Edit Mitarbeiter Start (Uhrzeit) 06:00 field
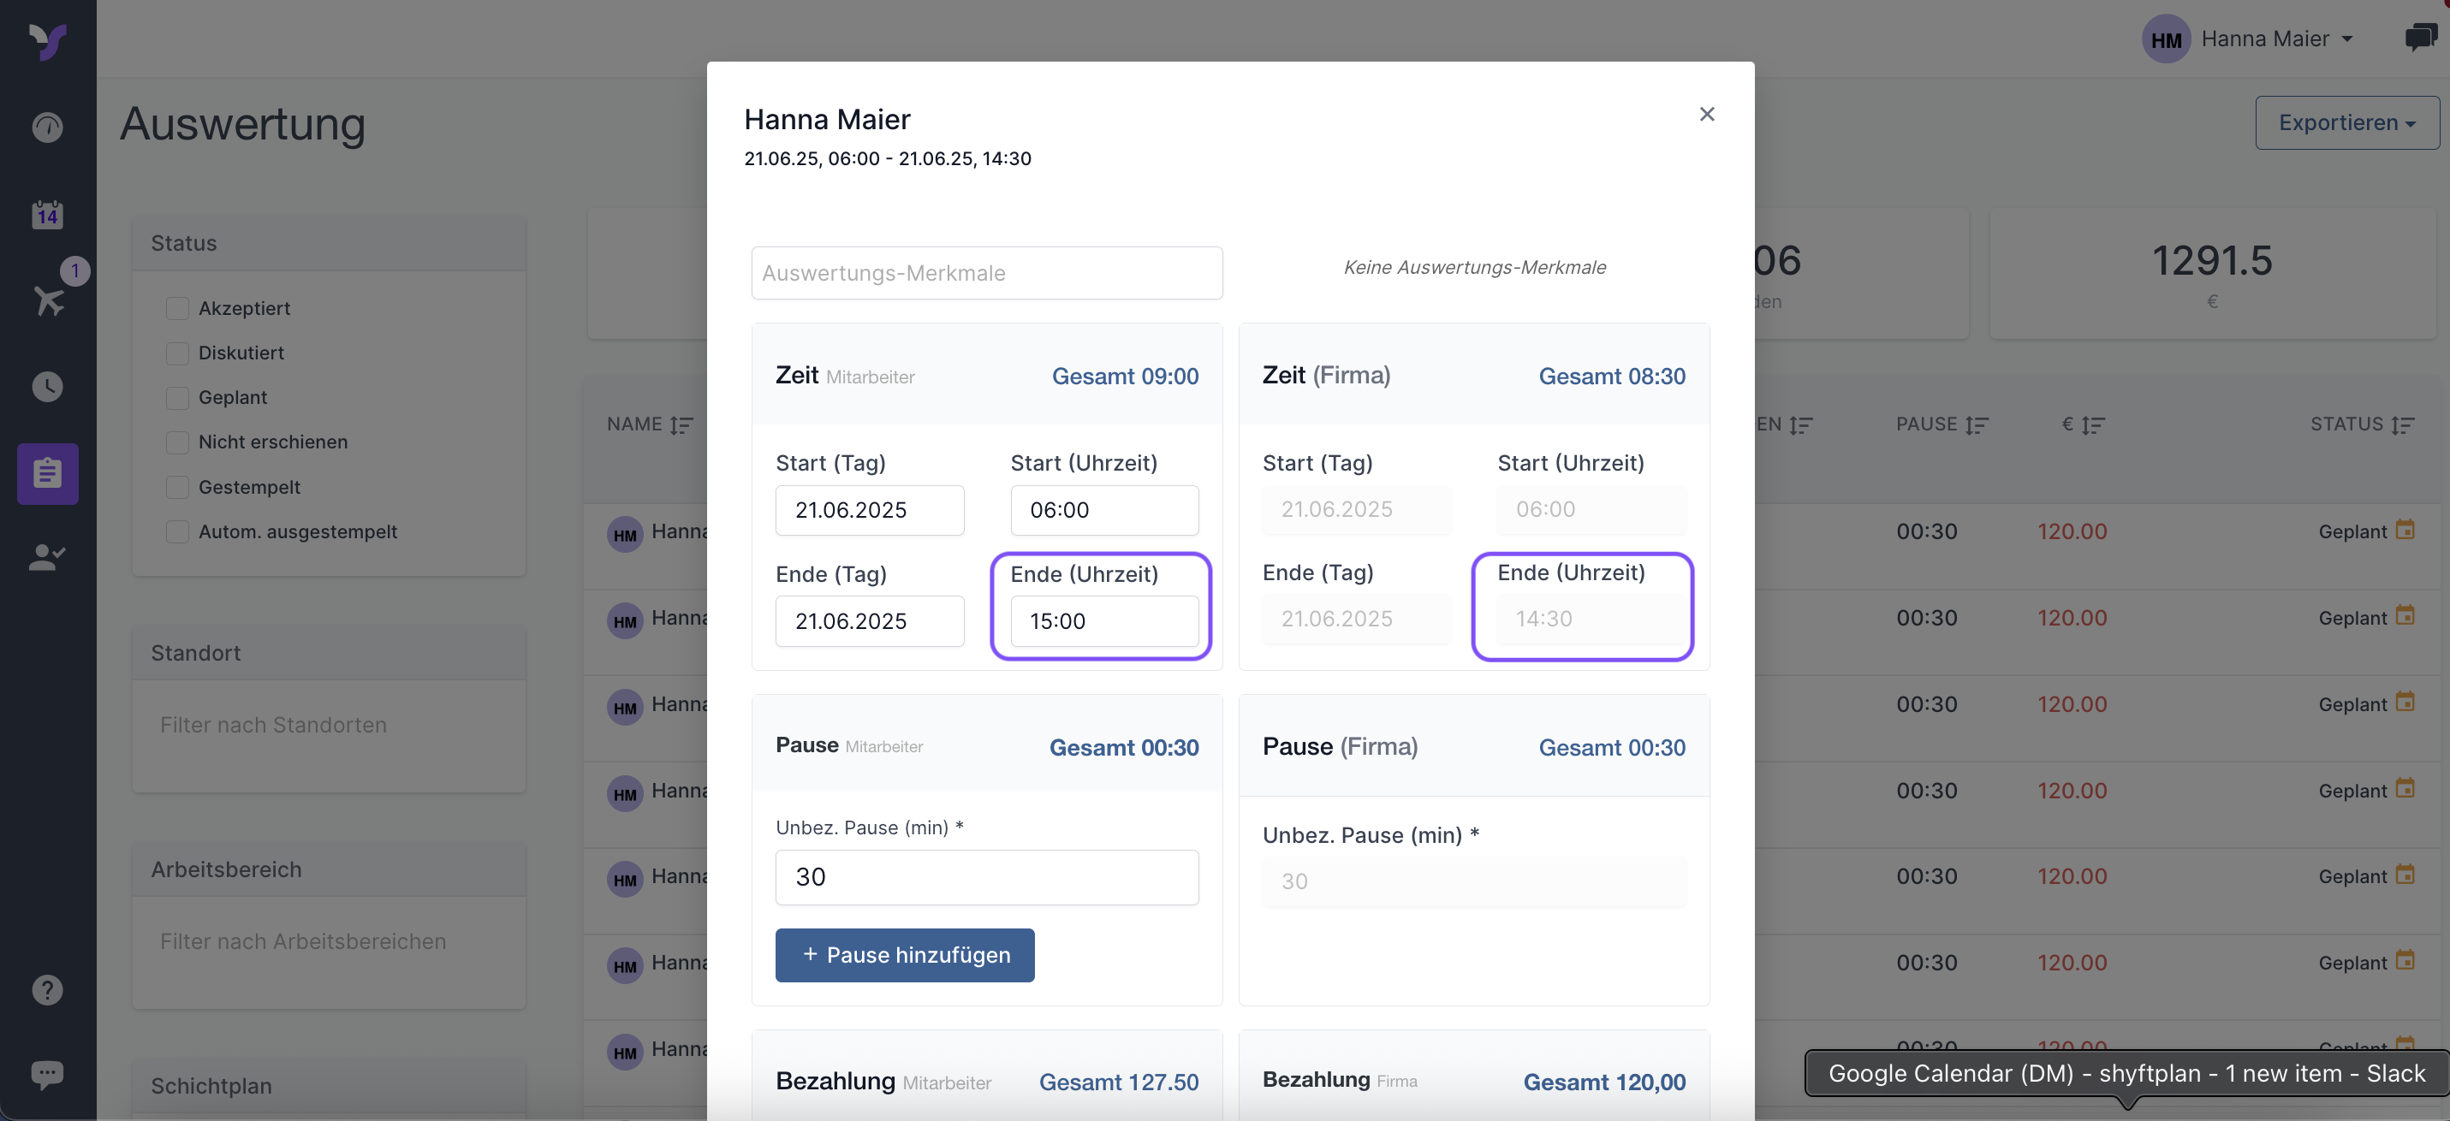2450x1121 pixels. click(x=1104, y=510)
